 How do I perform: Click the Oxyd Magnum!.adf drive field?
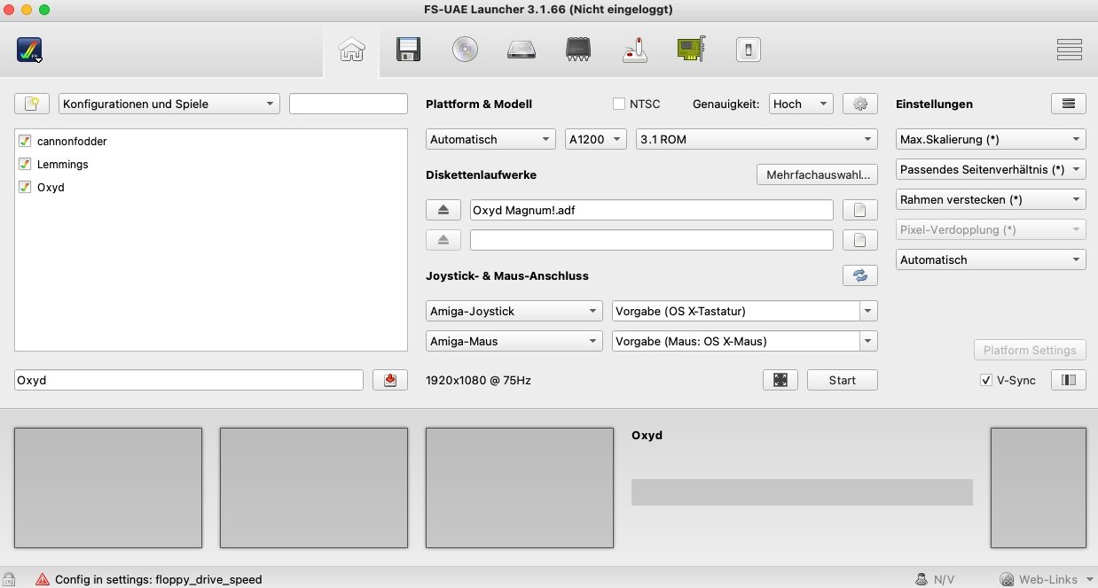[x=652, y=210]
